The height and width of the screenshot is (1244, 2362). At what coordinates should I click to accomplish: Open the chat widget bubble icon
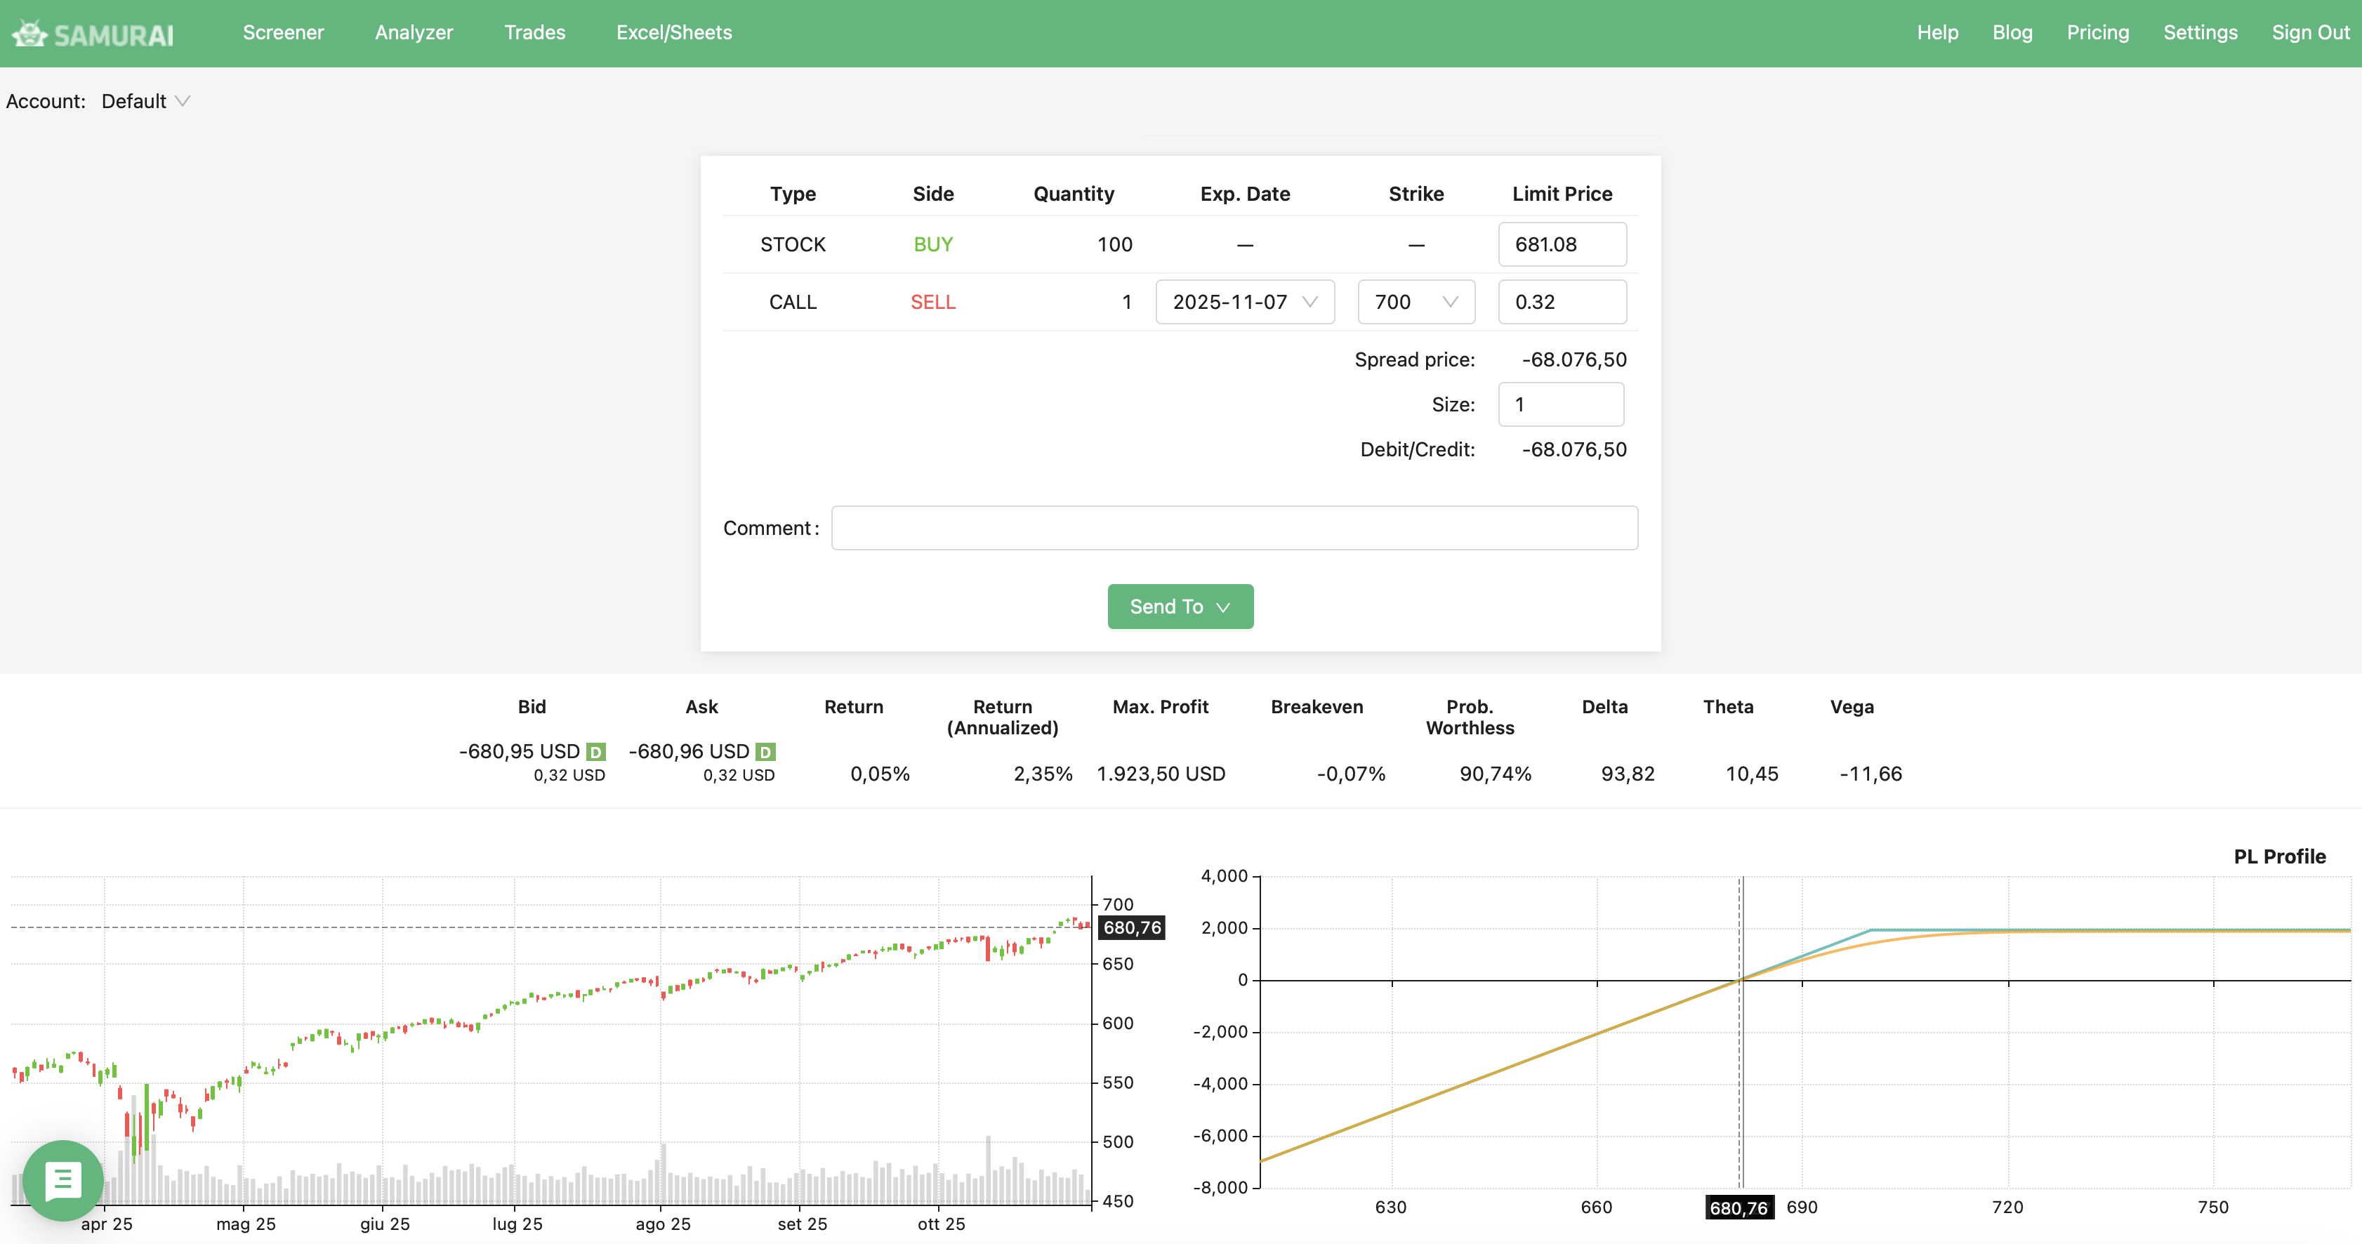(x=62, y=1181)
